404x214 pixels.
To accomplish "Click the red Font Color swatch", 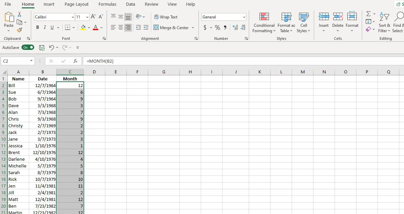I will point(96,30).
